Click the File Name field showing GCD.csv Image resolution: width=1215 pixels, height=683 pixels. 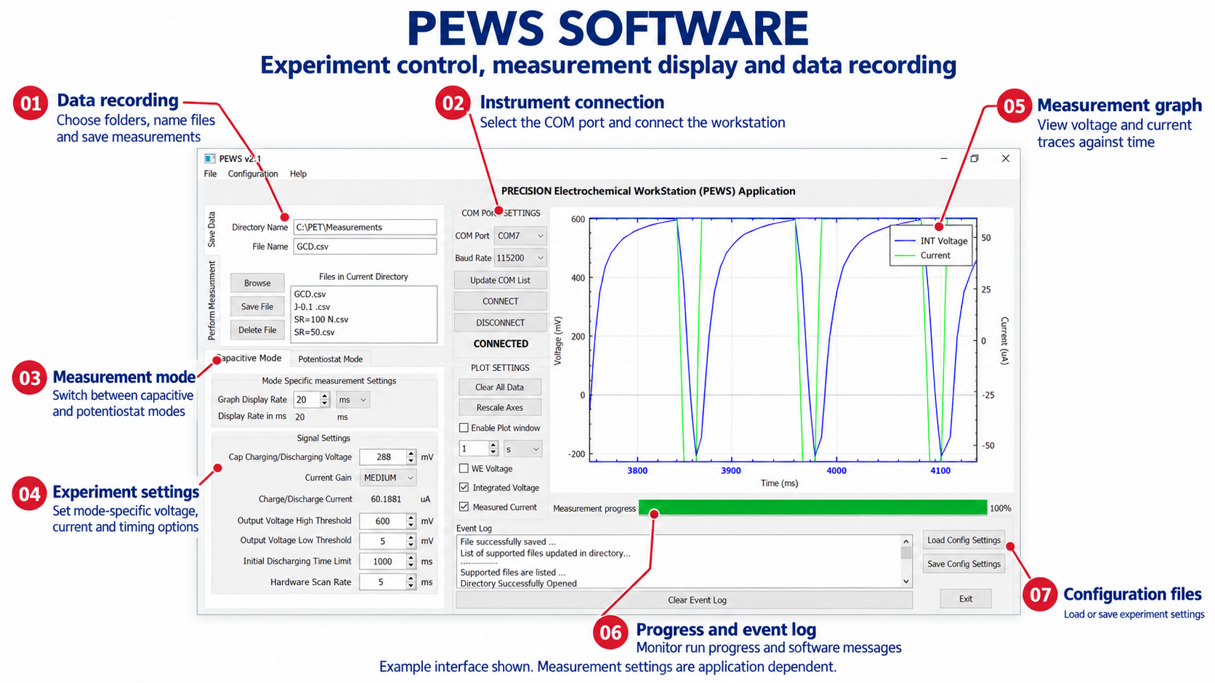(x=365, y=247)
